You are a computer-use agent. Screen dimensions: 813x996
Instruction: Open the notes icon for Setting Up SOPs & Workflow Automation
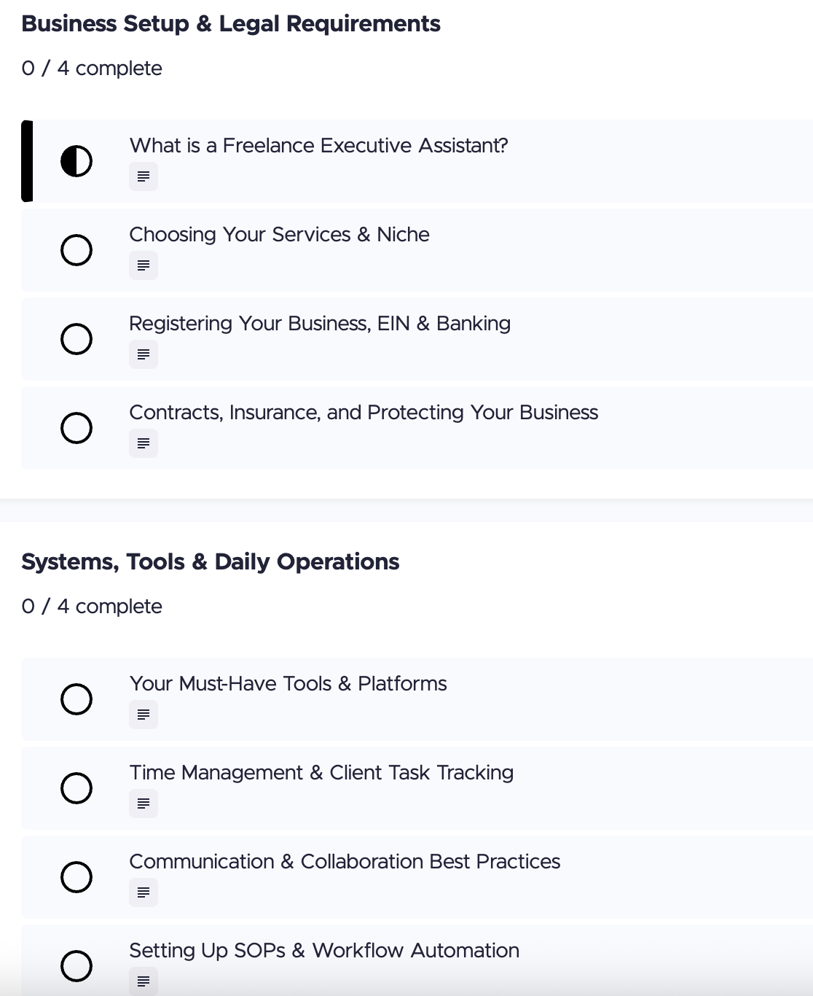coord(144,981)
